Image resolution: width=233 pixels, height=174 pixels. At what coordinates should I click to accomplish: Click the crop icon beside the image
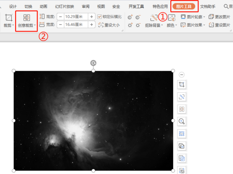182,84
